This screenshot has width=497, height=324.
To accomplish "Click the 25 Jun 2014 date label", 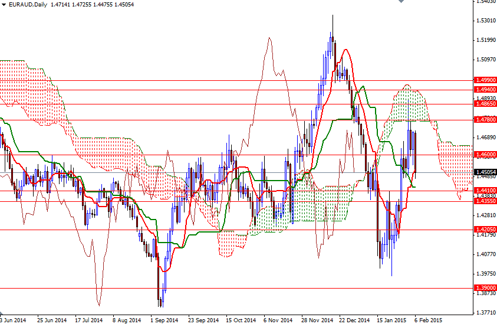I will tap(52, 320).
